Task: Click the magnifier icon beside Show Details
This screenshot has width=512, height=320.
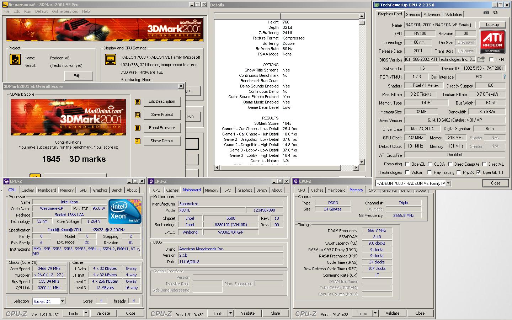Action: tap(137, 141)
